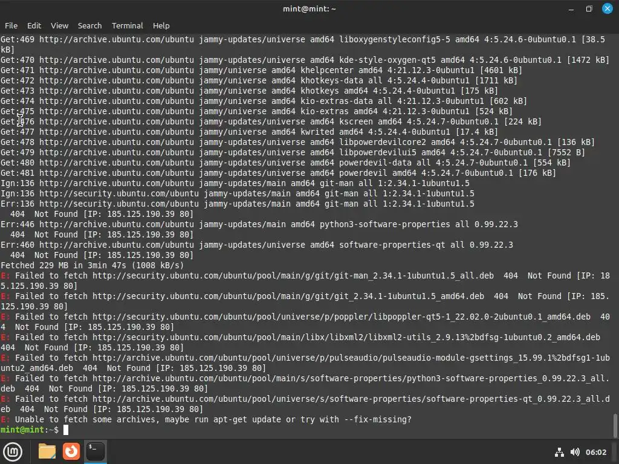619x464 pixels.
Task: Click the failed fetch libxml2-utils deb URL
Action: (x=346, y=337)
